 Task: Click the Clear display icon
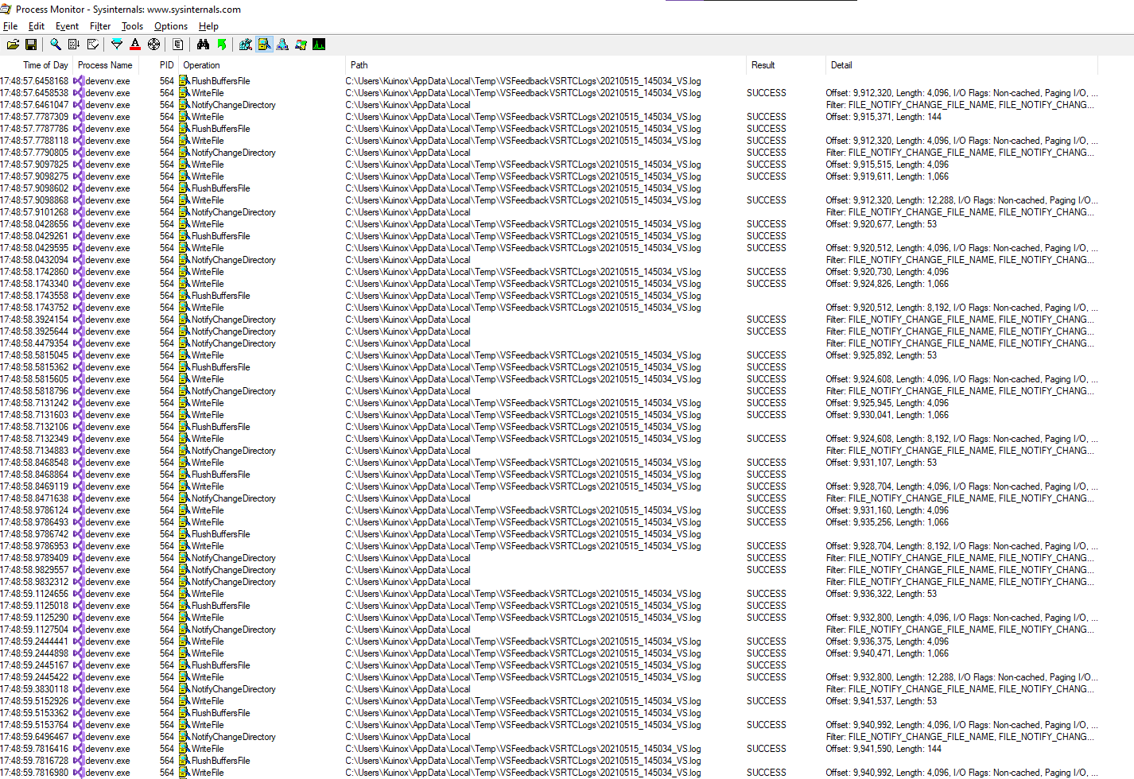tap(93, 45)
